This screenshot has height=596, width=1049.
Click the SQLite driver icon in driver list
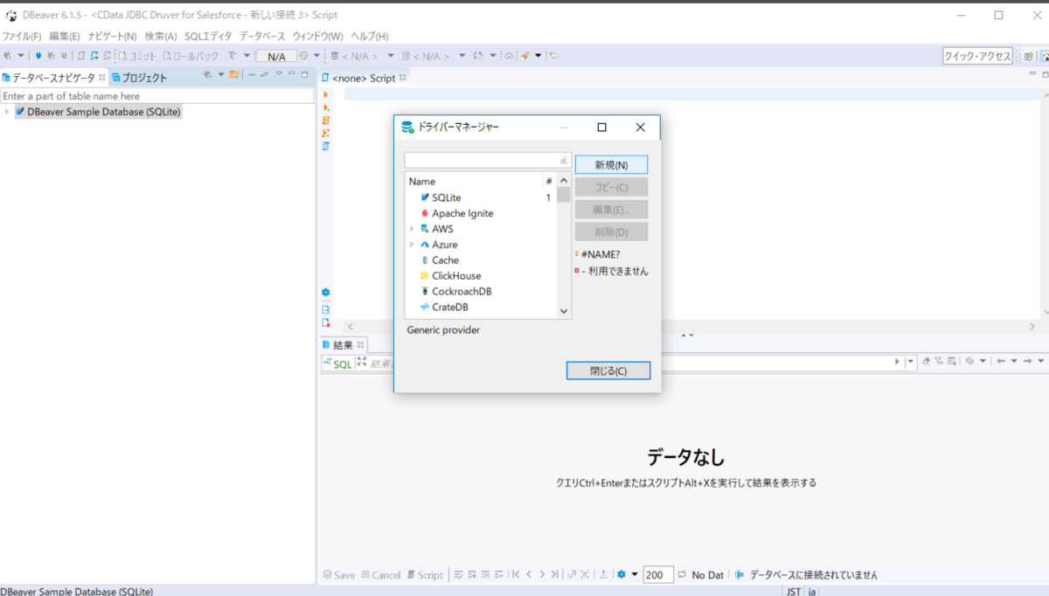pos(425,198)
